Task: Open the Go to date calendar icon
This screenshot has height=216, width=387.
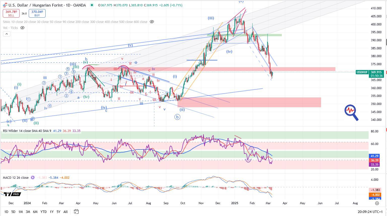Action: [x=76, y=212]
